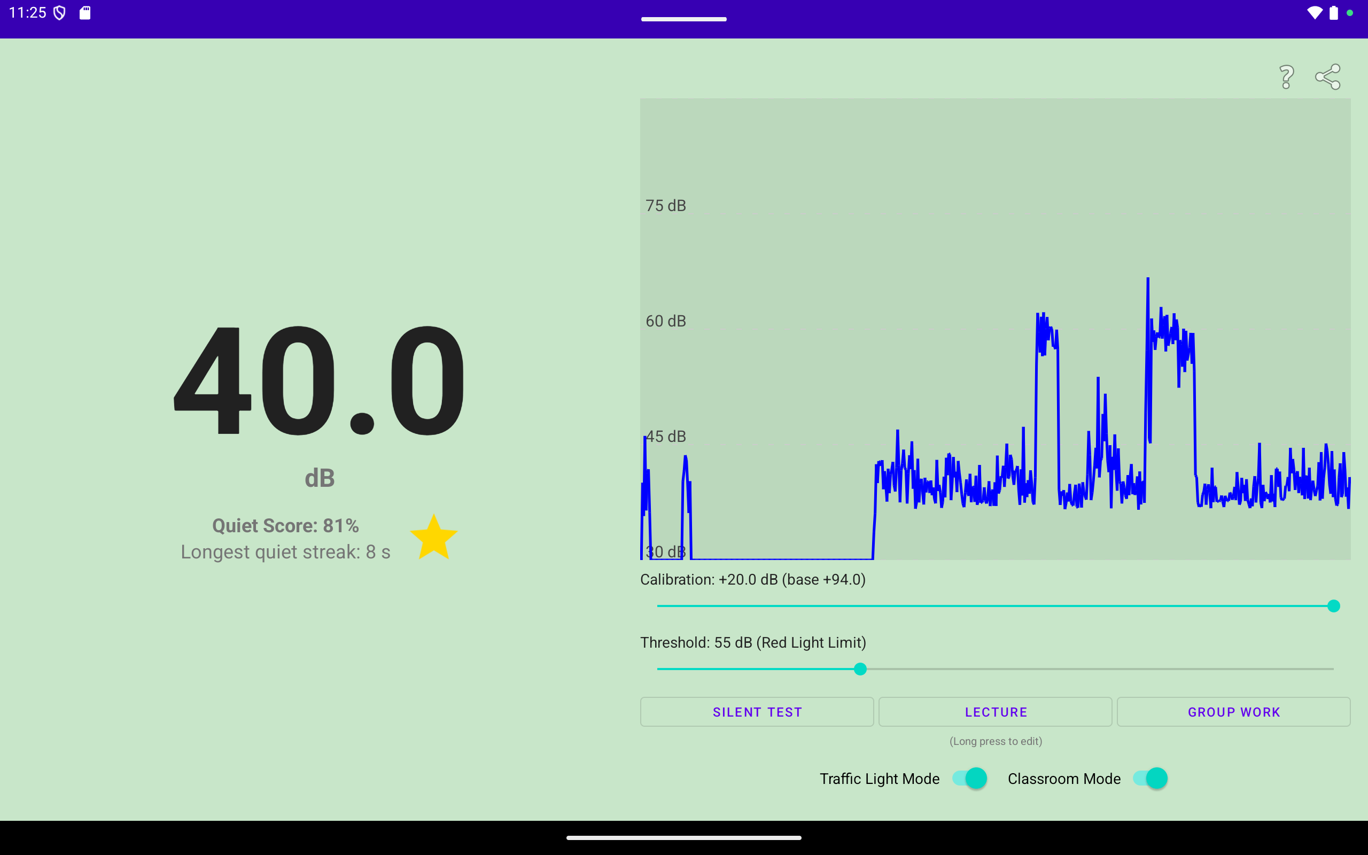Click the Quiet Score: 81% text
This screenshot has width=1368, height=855.
[x=285, y=526]
